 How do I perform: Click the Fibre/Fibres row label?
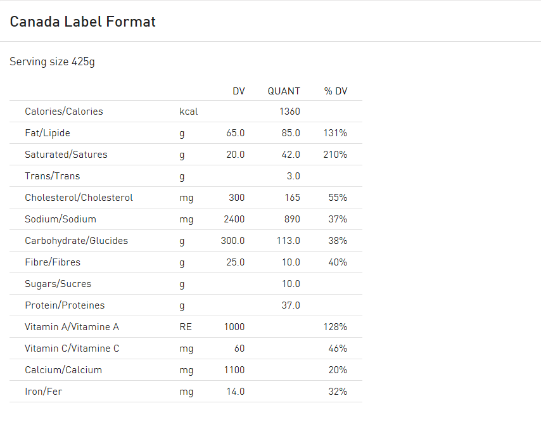[x=53, y=262]
